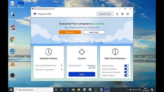The width and height of the screenshot is (164, 92).
Task: Toggle Malware Protection switch
Action: (x=126, y=69)
